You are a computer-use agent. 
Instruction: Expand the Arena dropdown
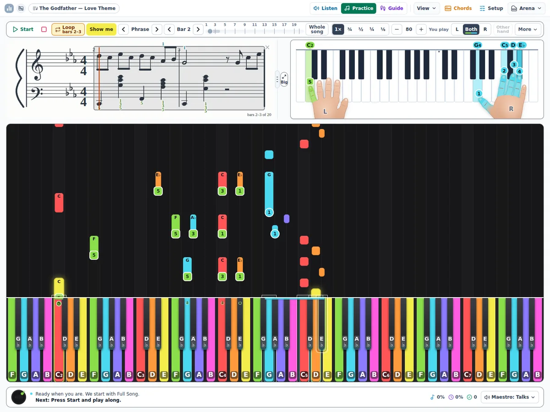[526, 8]
